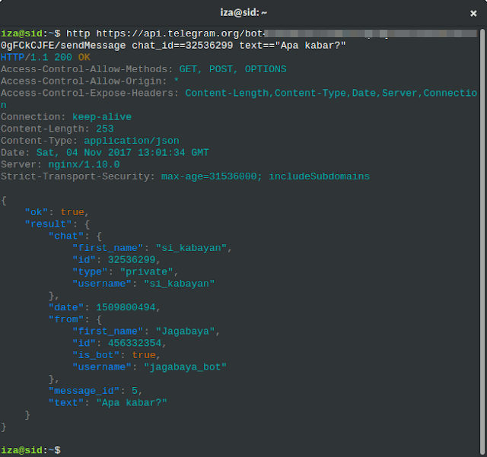
Task: Click the bottom 'iza@sid:~$' shell prompt
Action: (30, 450)
